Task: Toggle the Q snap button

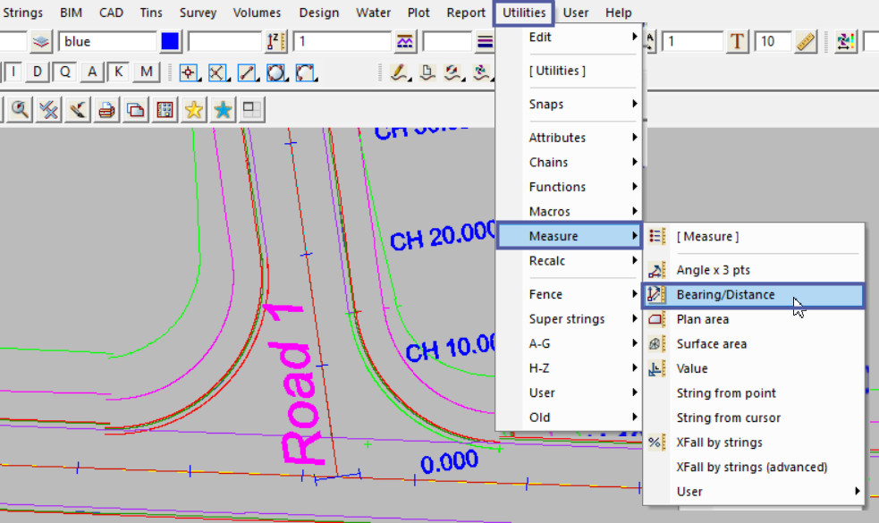Action: click(x=64, y=72)
